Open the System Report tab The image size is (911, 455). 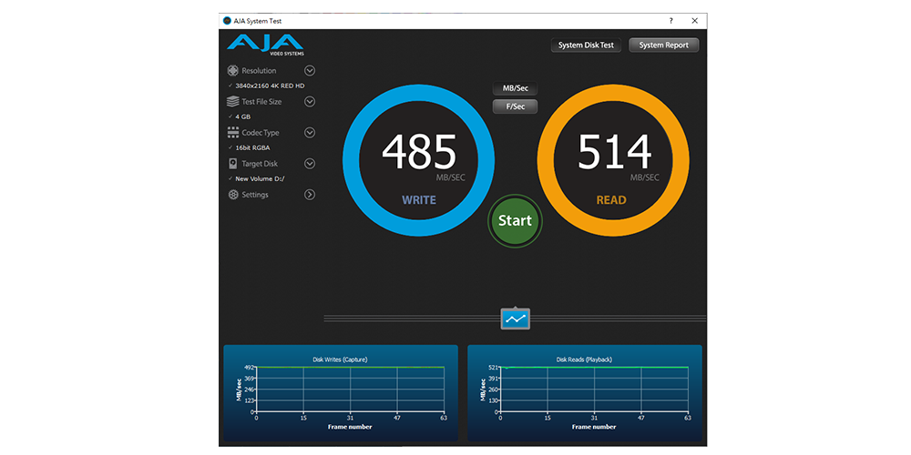click(663, 45)
